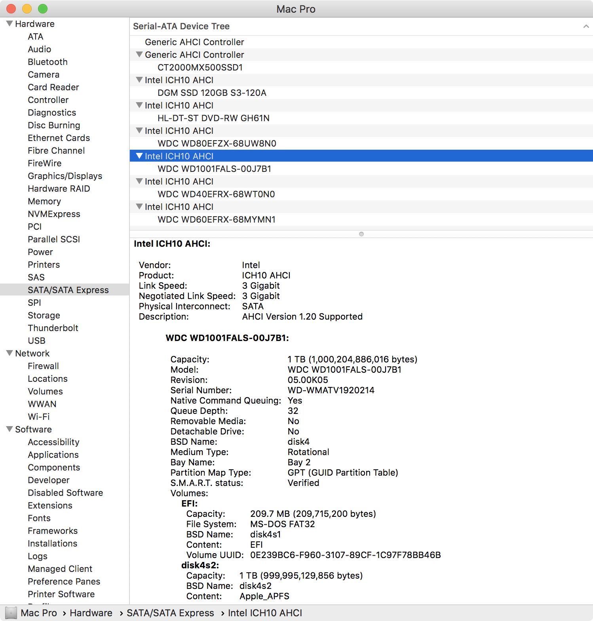
Task: Select Ethernet Cards in sidebar
Action: [59, 138]
